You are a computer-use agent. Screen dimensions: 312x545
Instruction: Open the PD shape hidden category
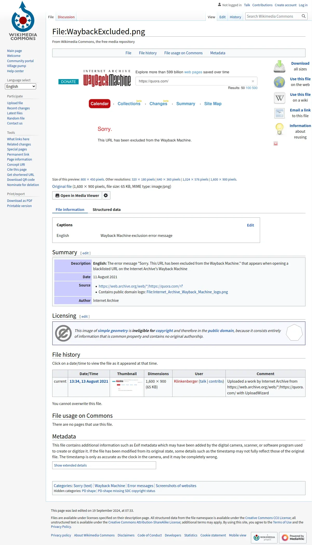(x=89, y=491)
